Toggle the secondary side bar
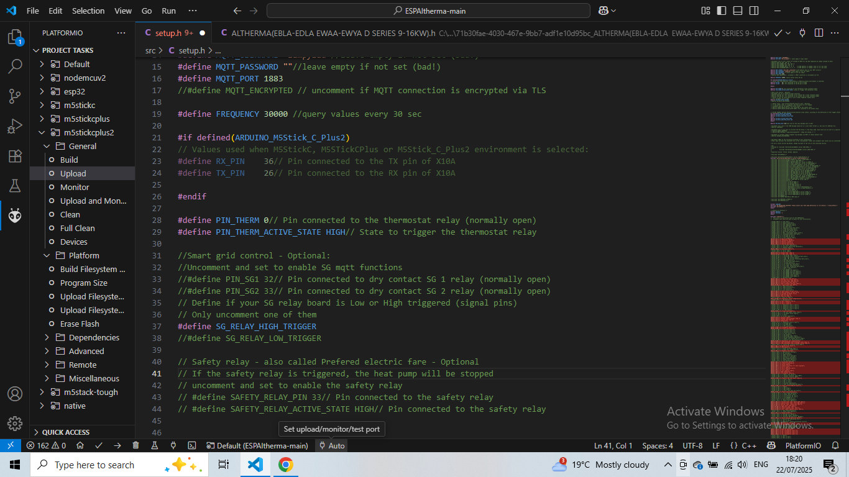The width and height of the screenshot is (849, 477). click(x=754, y=11)
